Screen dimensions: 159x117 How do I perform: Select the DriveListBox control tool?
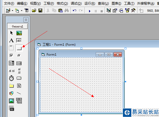[x=19, y=78]
